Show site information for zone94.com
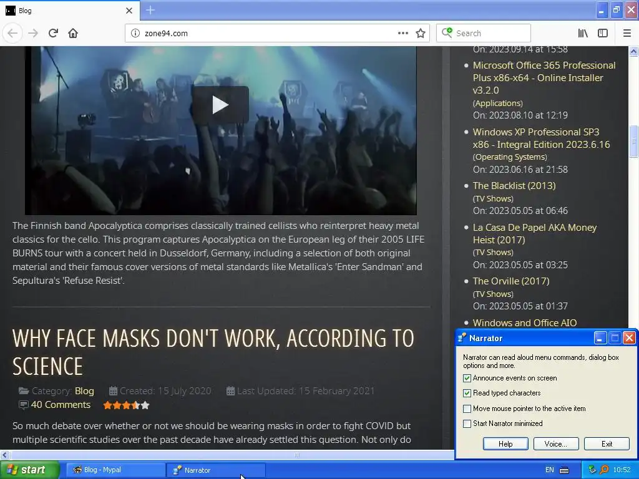 coord(135,33)
